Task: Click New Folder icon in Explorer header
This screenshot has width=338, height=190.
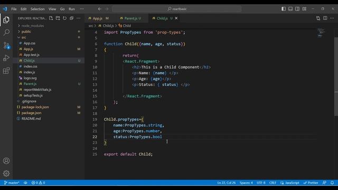Action: 58,18
